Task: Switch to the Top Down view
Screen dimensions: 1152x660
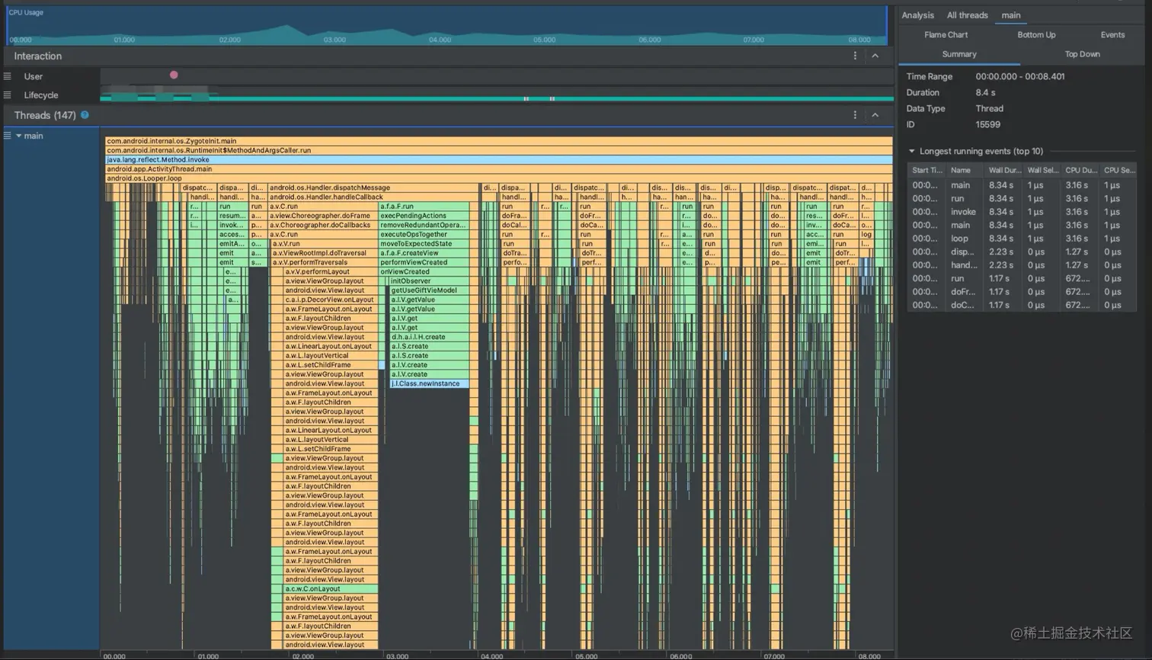Action: (1082, 54)
